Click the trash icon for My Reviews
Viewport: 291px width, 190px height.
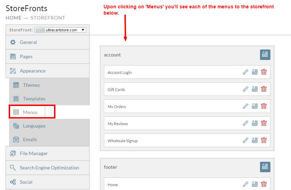(x=264, y=123)
